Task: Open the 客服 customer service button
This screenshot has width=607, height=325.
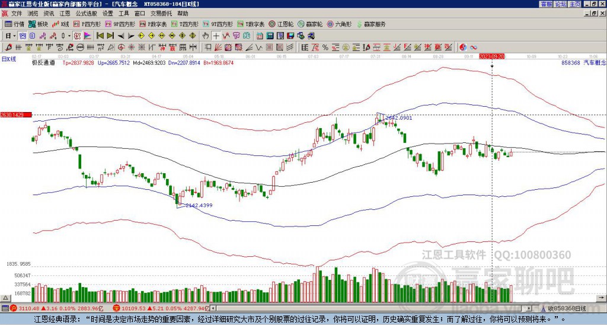Action: coord(546,4)
